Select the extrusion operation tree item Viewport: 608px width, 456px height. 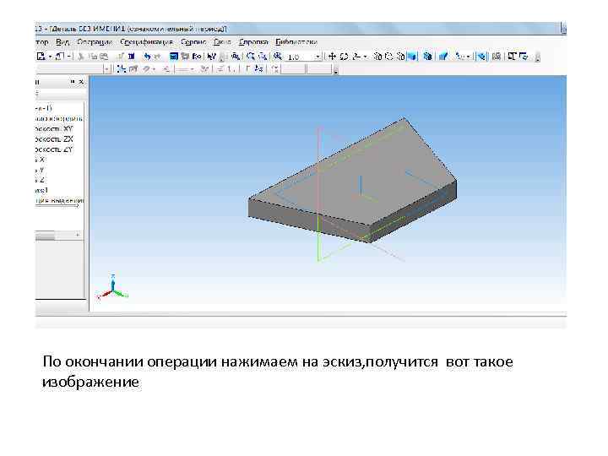point(59,200)
